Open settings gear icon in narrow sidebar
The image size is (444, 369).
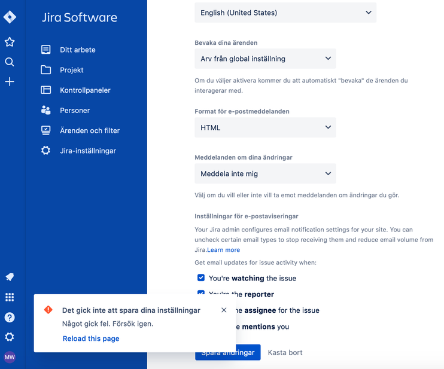[x=10, y=337]
